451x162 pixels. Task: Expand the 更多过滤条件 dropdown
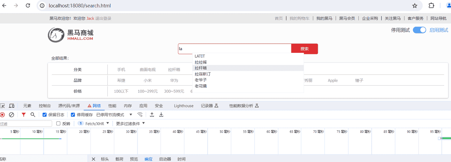pyautogui.click(x=130, y=124)
